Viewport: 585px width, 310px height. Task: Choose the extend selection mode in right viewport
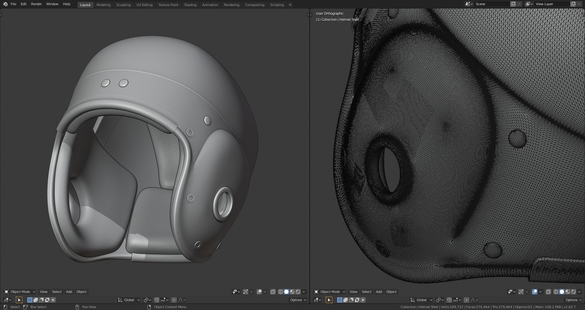(346, 300)
